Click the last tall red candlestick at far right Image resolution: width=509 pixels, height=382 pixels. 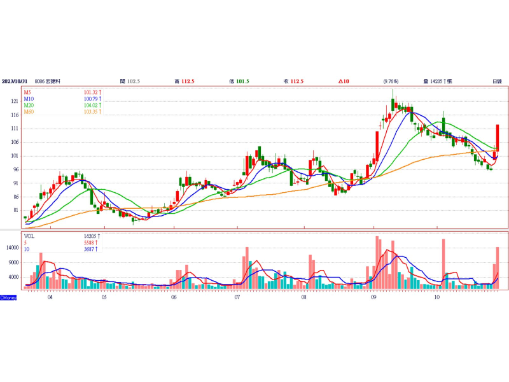coord(497,137)
